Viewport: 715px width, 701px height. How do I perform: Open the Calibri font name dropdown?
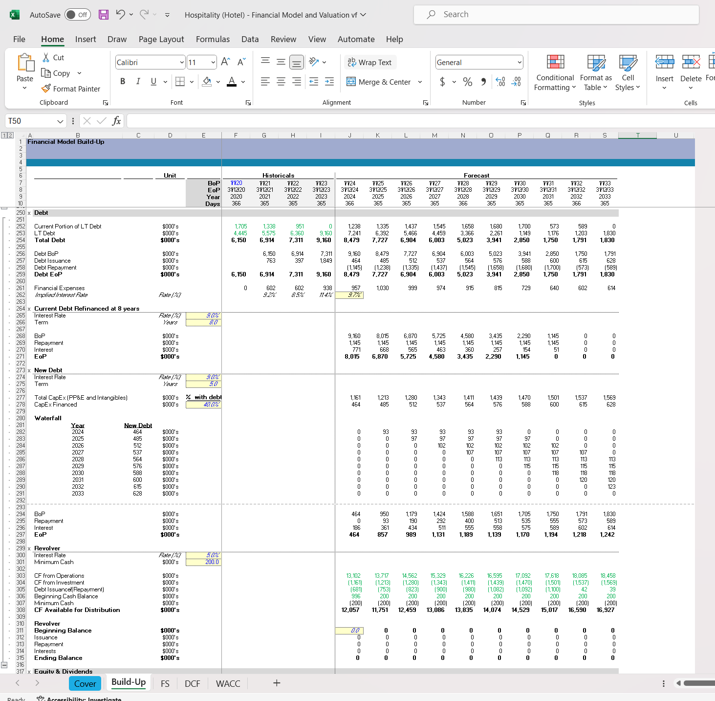pos(182,62)
